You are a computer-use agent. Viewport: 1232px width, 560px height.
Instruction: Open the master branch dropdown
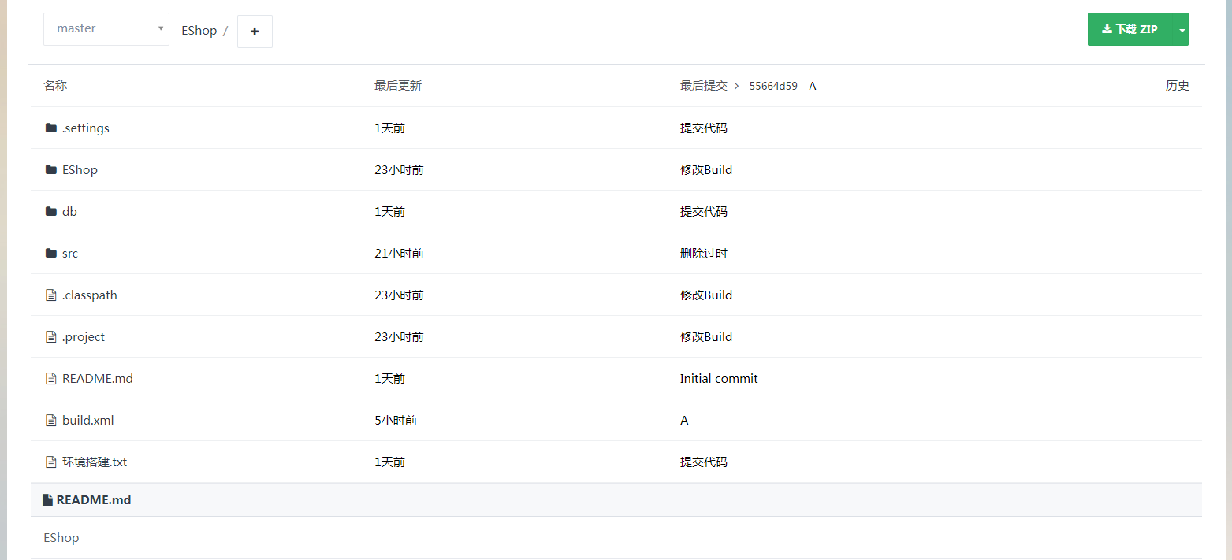106,29
